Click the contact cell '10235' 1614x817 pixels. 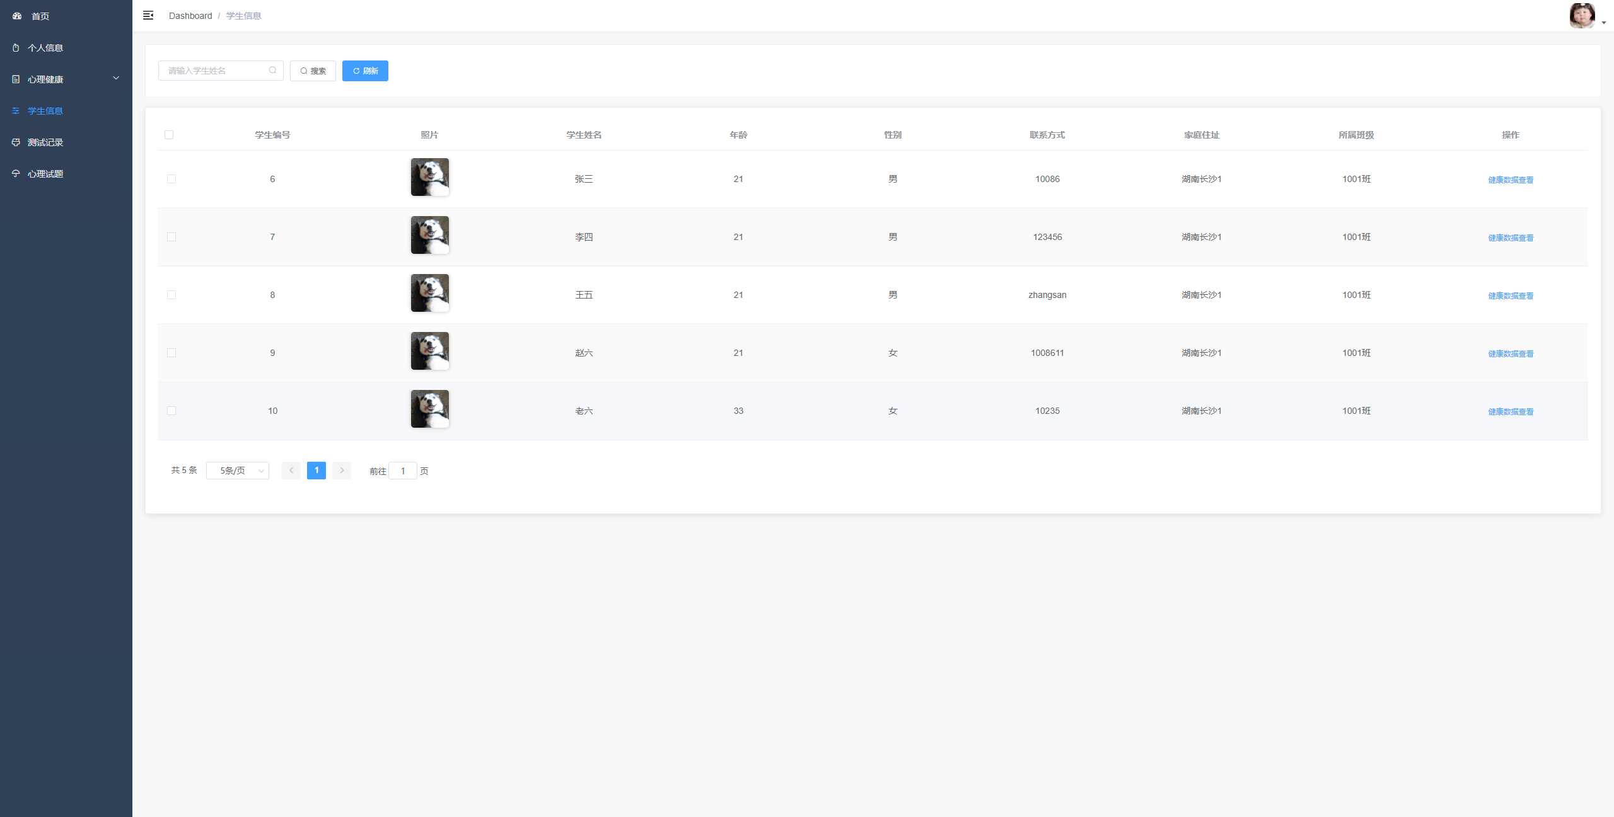(x=1047, y=411)
